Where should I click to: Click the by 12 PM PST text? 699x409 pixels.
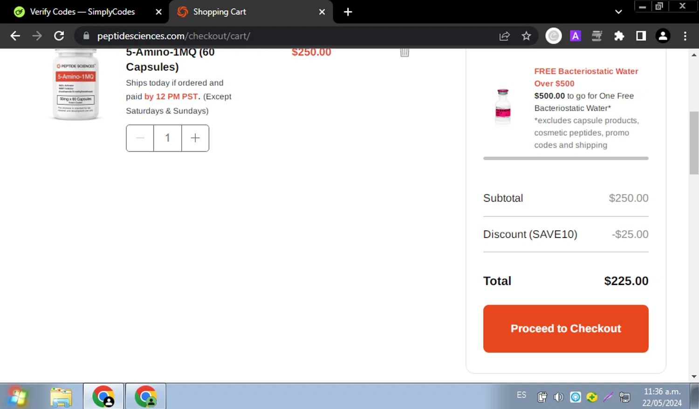pos(171,96)
